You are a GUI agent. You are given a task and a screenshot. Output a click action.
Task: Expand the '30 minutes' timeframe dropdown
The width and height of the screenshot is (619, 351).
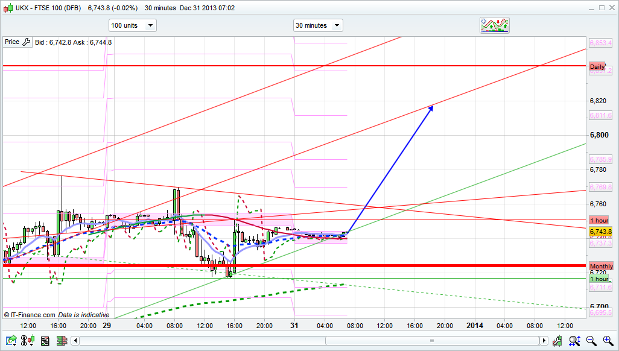pyautogui.click(x=318, y=25)
